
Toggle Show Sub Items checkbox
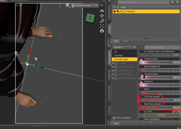coord(114,118)
